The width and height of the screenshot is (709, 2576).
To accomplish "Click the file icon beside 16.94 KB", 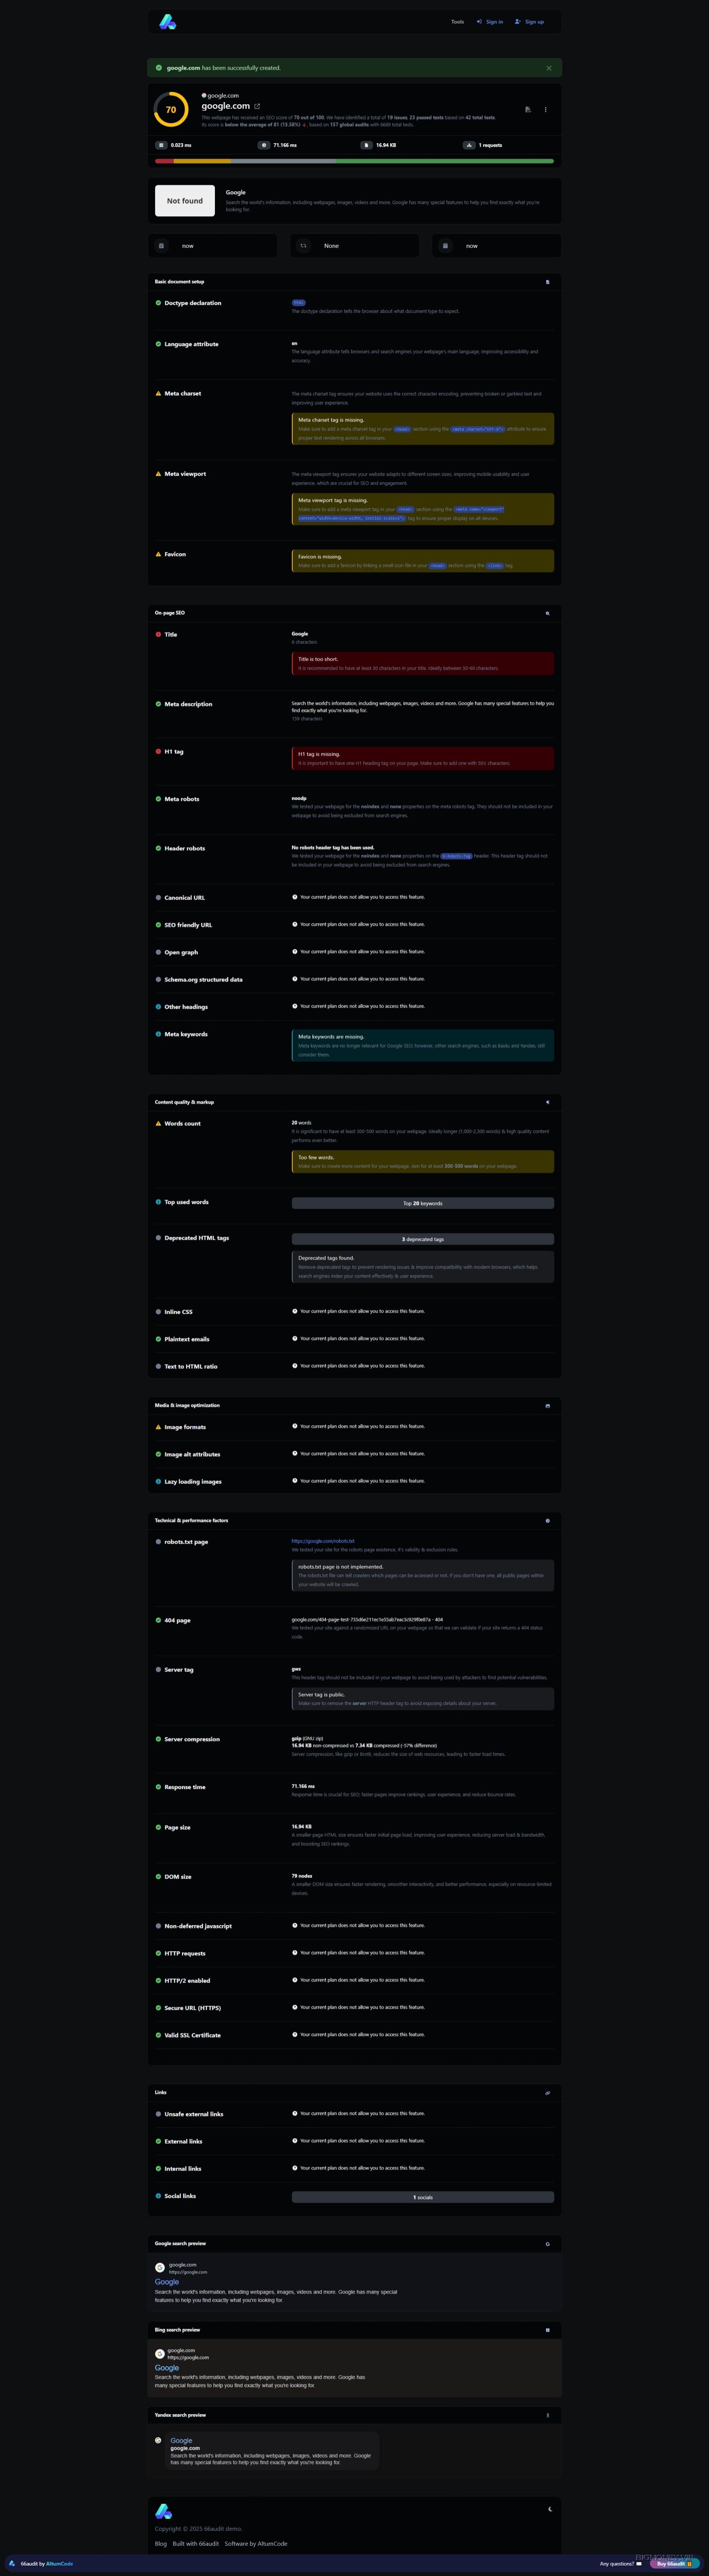I will tap(367, 145).
